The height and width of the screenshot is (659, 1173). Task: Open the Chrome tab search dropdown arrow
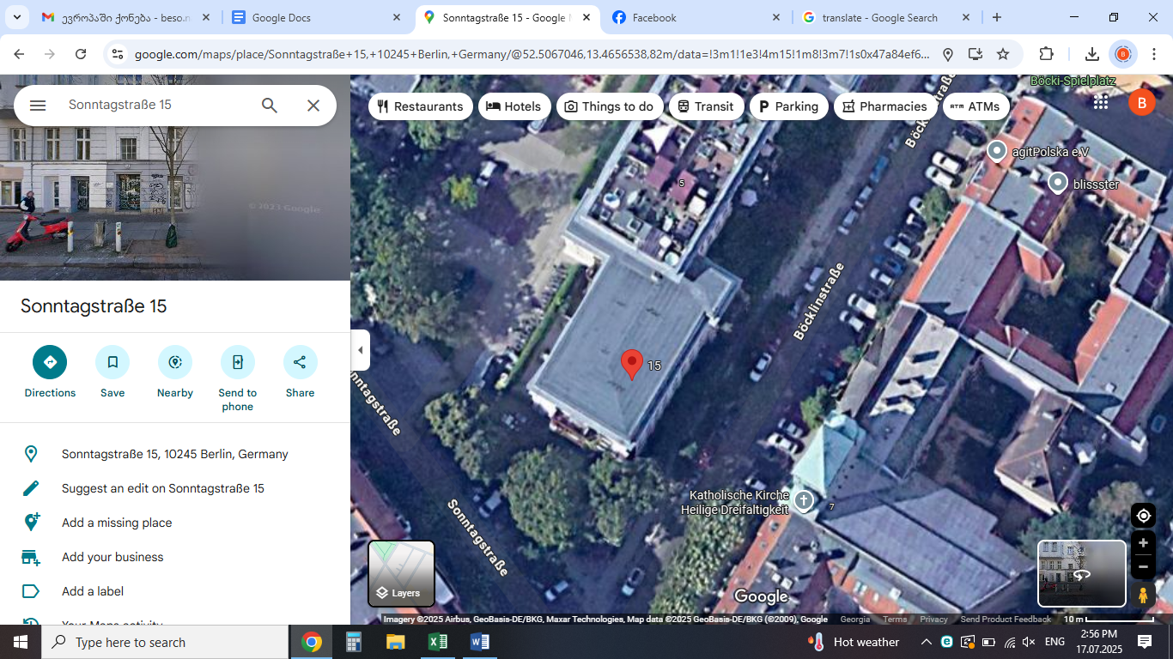pos(16,17)
